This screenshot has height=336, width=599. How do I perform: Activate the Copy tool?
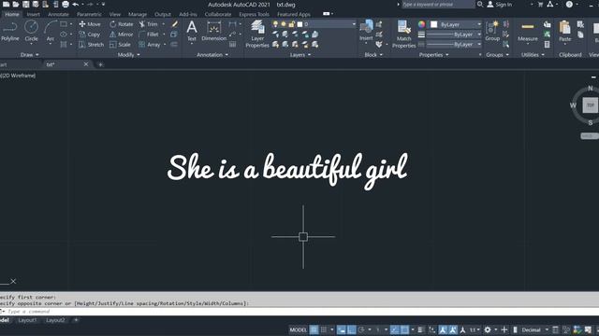click(x=90, y=35)
